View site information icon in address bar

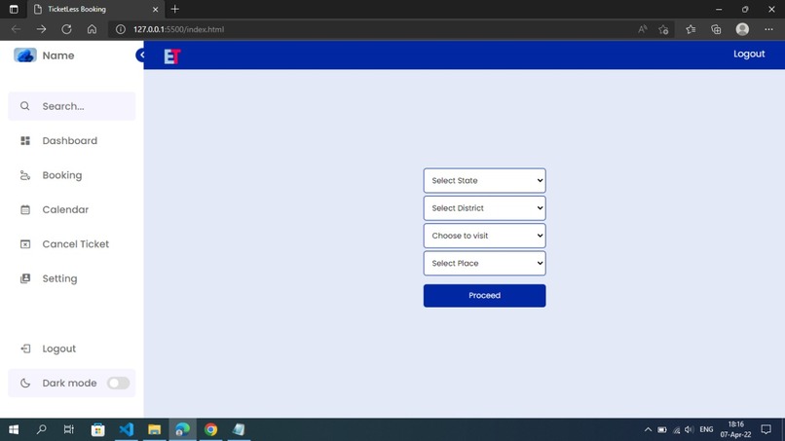(x=120, y=29)
